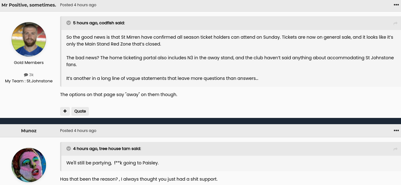Open Munoz username link
This screenshot has height=185, width=401.
click(x=29, y=131)
